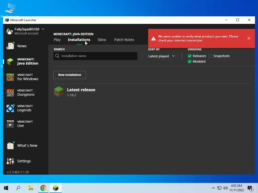The width and height of the screenshot is (258, 193).
Task: Open the Minecraft Legends icon
Action: (x=10, y=108)
